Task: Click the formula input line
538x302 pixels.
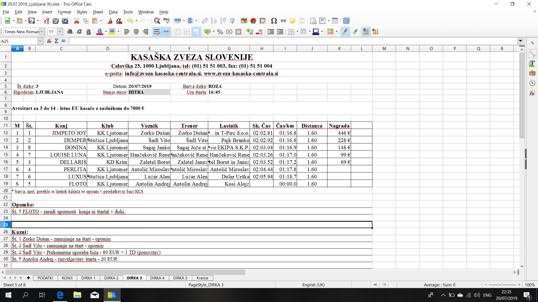Action: coord(293,41)
